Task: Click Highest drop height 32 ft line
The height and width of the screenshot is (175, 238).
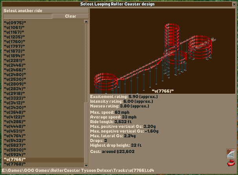Action: pos(116,145)
